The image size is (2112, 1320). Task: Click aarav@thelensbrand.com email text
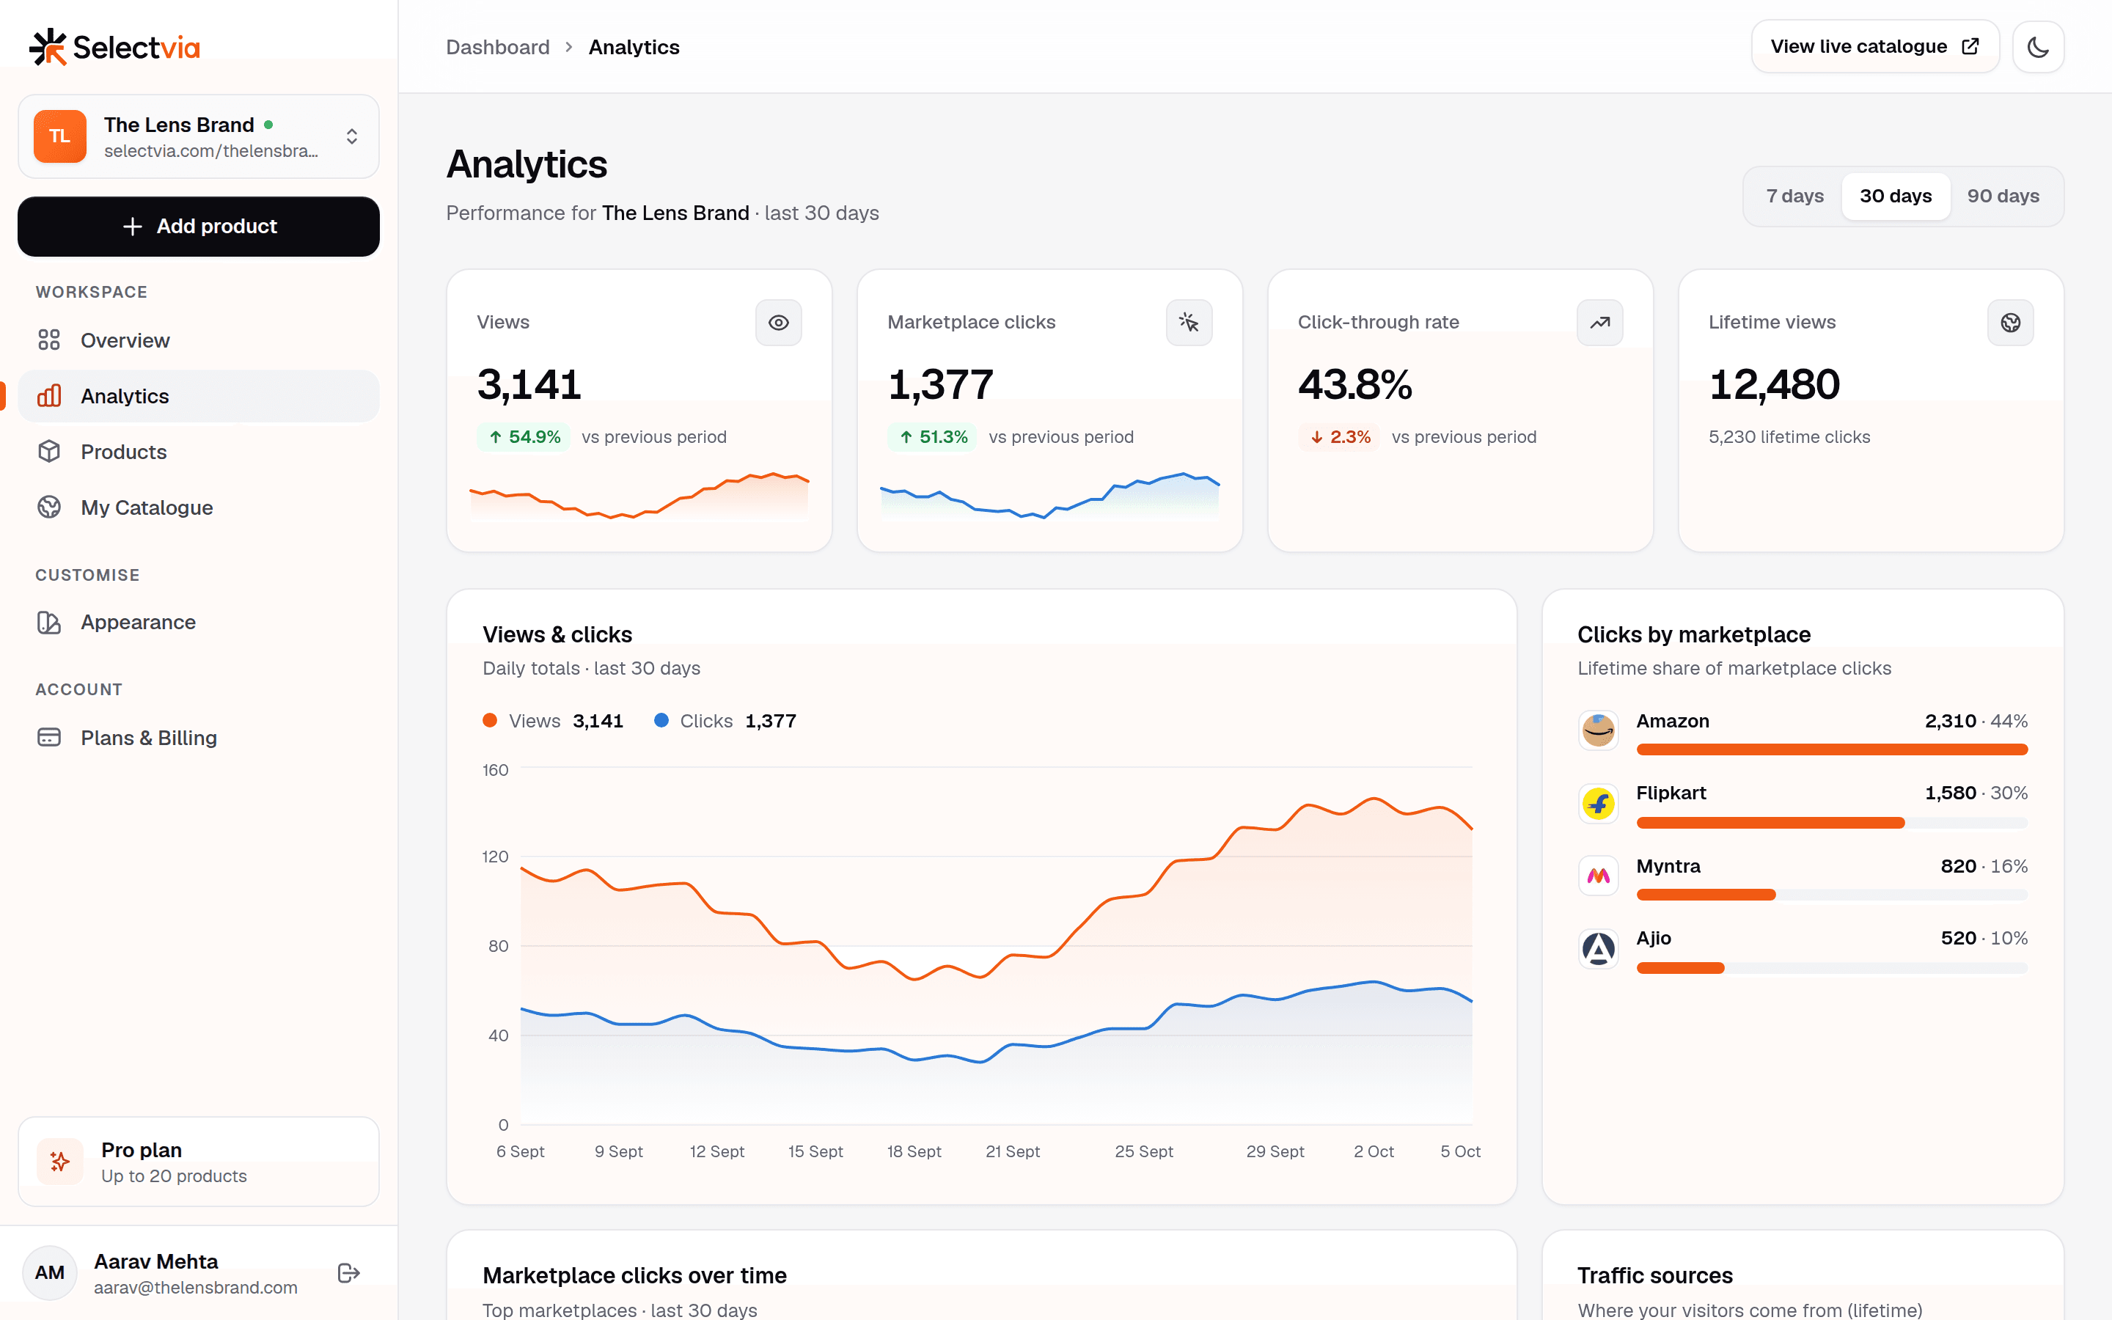(196, 1288)
